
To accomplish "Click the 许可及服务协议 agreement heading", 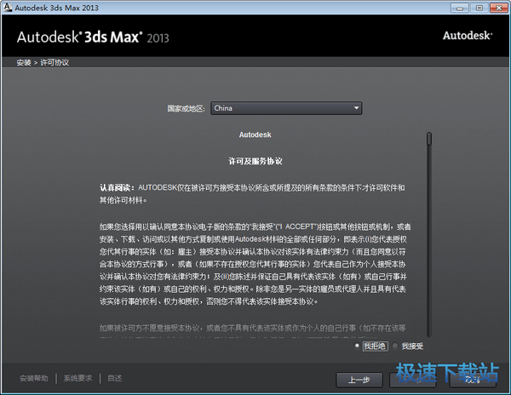I will tap(255, 161).
